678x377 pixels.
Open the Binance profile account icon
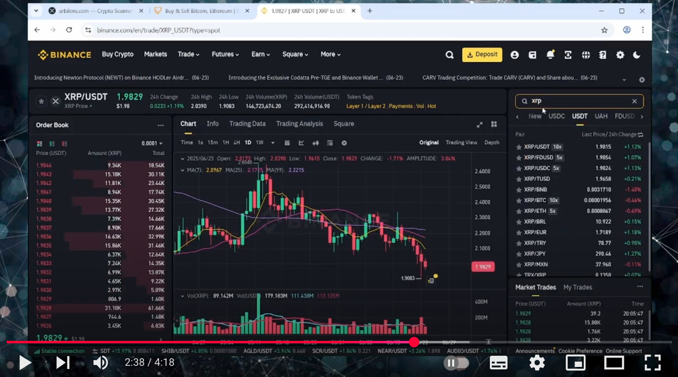pos(514,55)
